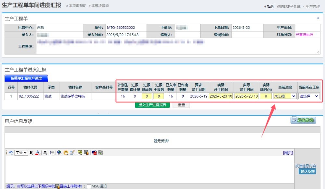Click the 确认反馈 button
Screen dimensions: 325x189
click(x=307, y=171)
